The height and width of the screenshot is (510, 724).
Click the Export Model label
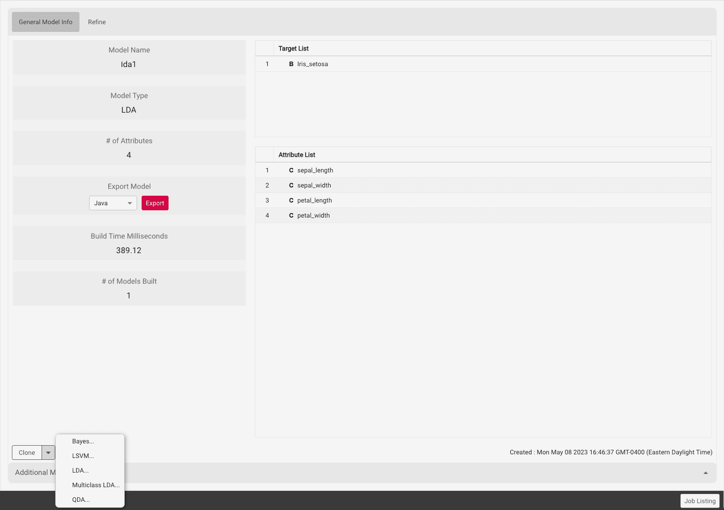(129, 186)
